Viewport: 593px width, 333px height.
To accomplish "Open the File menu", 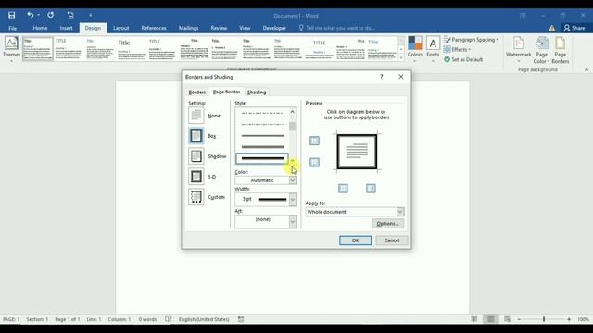I will point(12,28).
